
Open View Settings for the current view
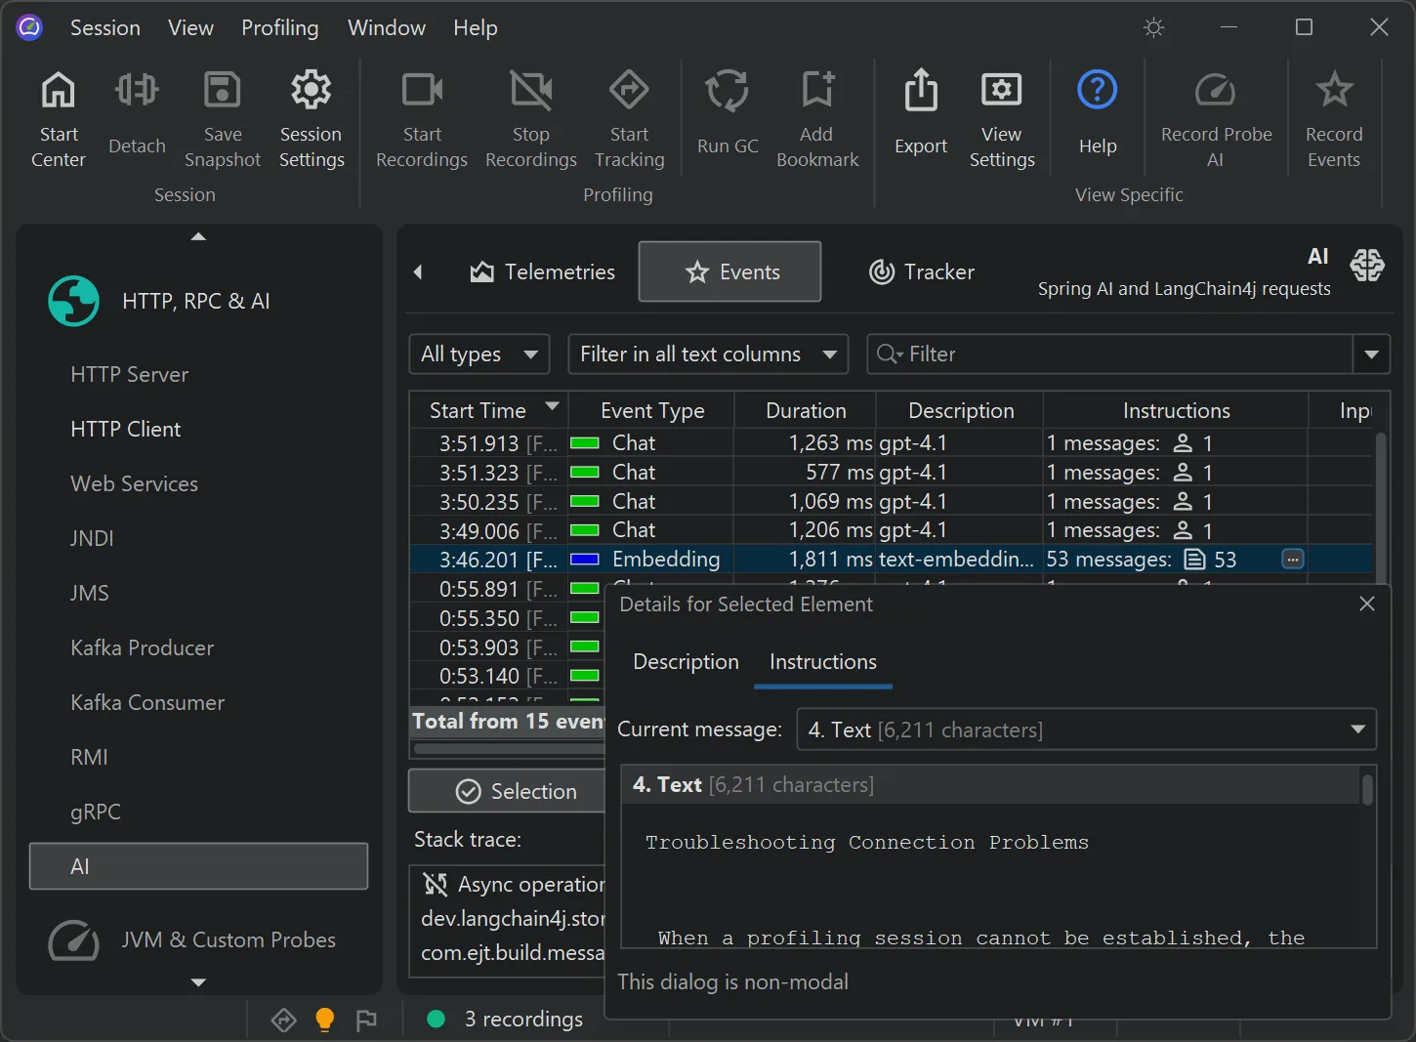point(1001,117)
